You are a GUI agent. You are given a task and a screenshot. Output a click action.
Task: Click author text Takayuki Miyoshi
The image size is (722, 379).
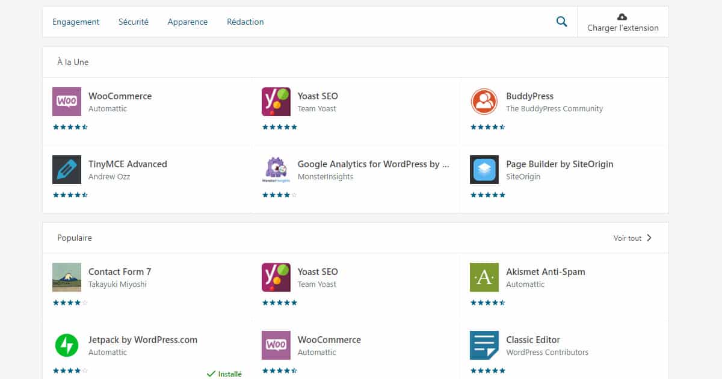coord(117,285)
